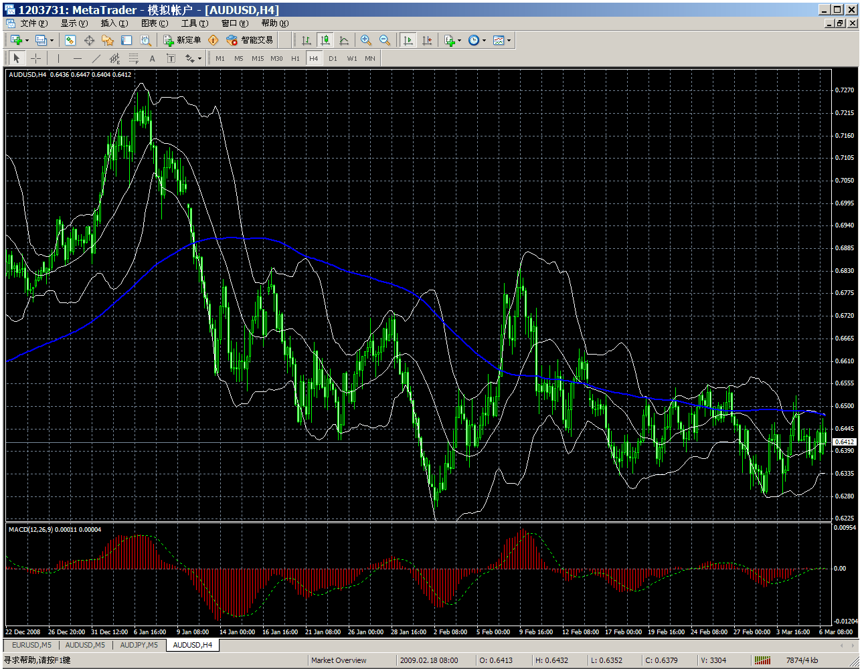Select the H4 timeframe button
862x669 pixels.
click(314, 58)
